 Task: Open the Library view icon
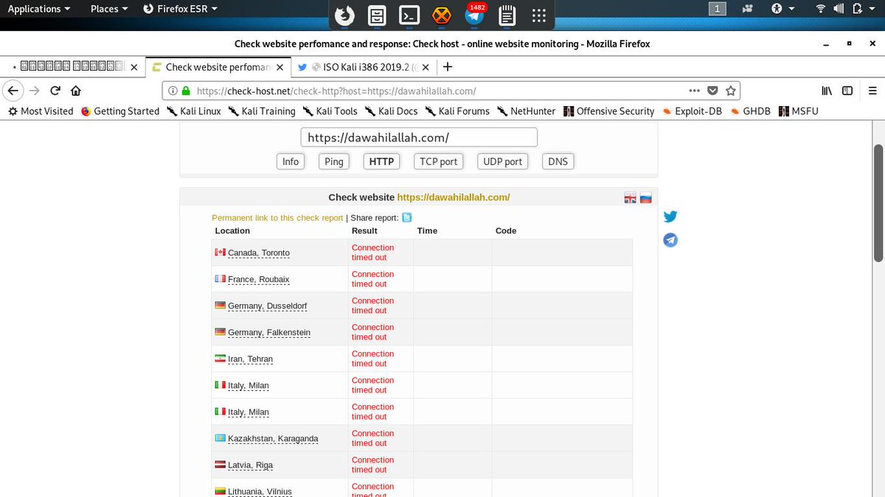tap(827, 91)
